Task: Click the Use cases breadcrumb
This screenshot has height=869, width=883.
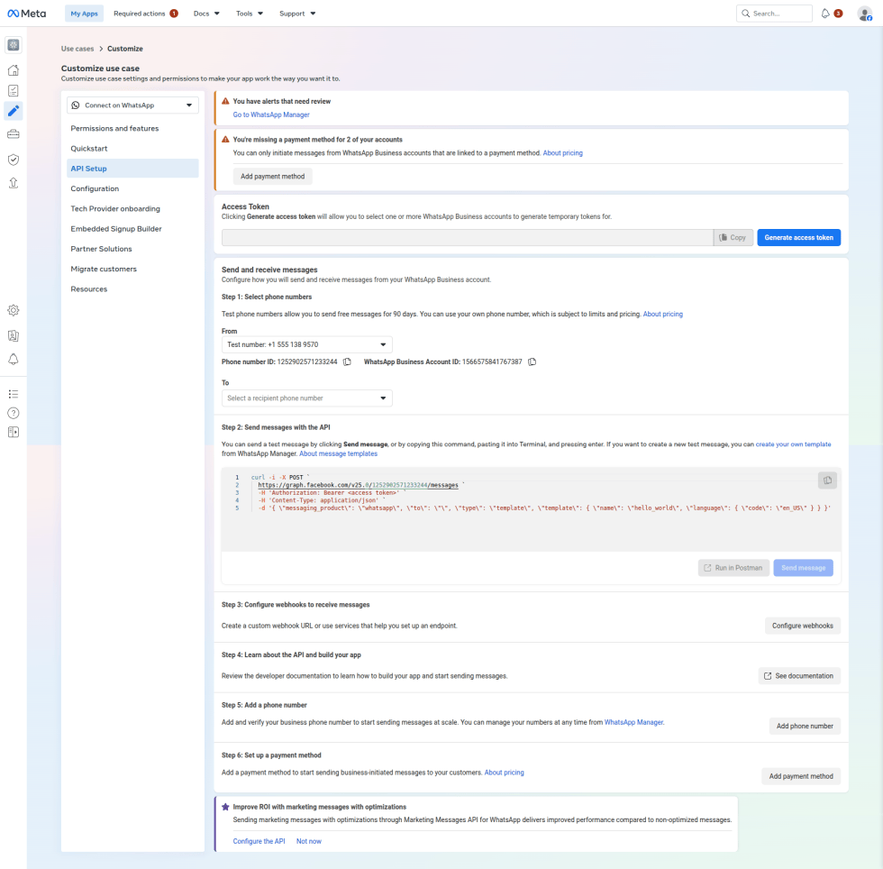Action: click(x=77, y=49)
